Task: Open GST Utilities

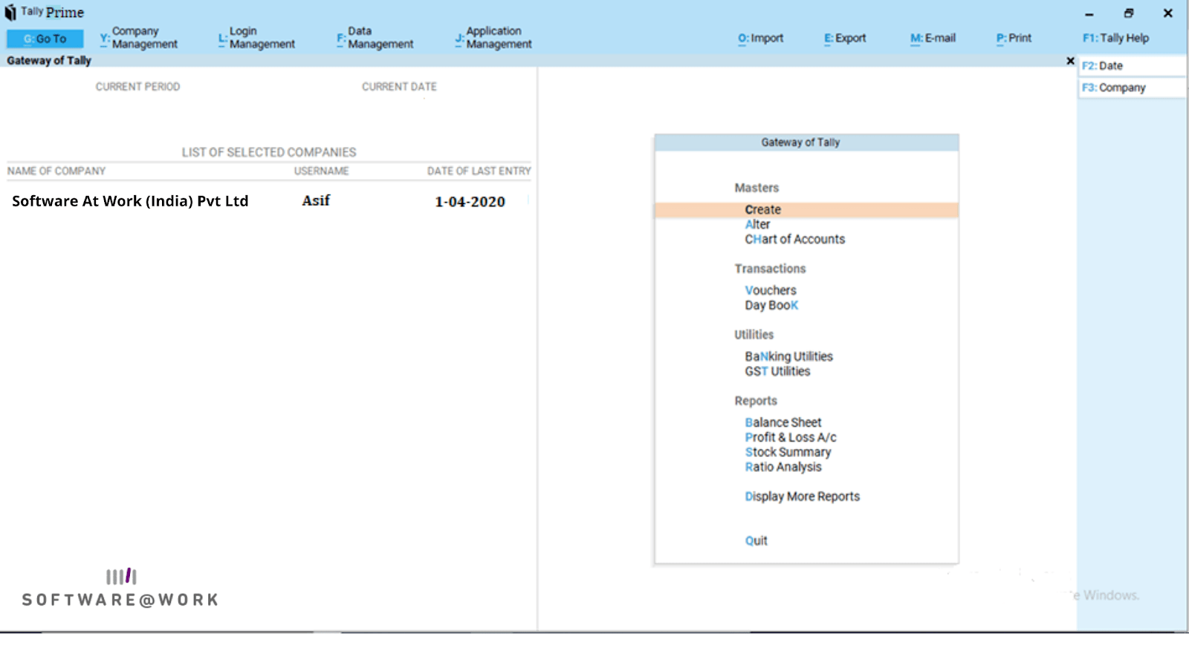Action: click(777, 371)
